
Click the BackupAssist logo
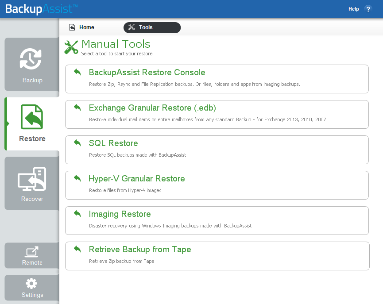[41, 9]
